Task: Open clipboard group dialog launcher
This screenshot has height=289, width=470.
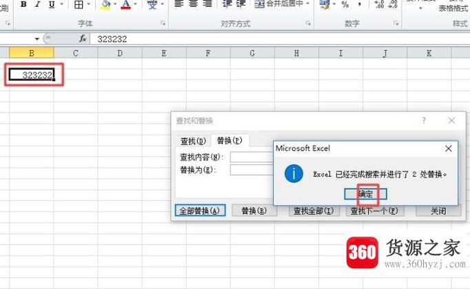Action: click(x=8, y=23)
